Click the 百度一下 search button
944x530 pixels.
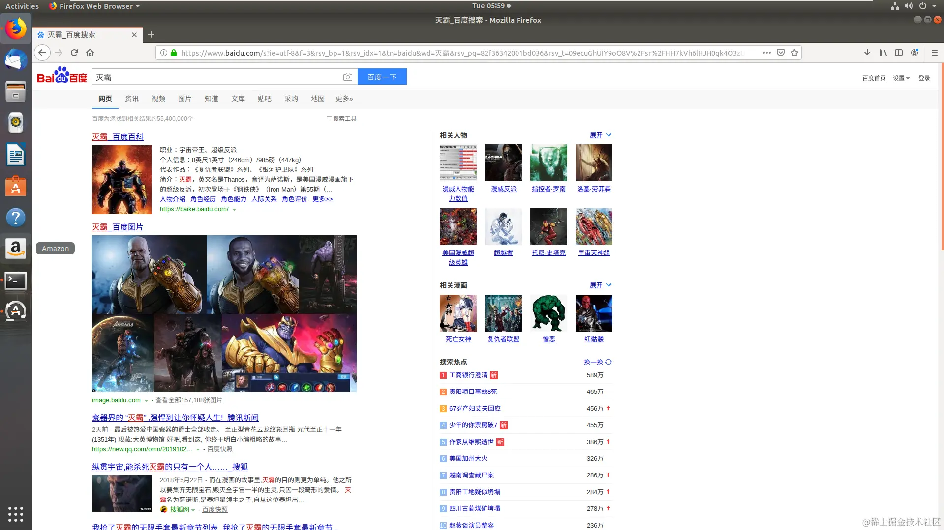[382, 77]
